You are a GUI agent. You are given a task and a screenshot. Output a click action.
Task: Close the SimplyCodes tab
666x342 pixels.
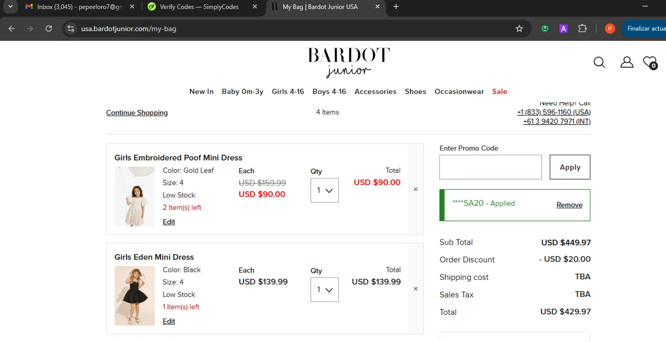254,7
